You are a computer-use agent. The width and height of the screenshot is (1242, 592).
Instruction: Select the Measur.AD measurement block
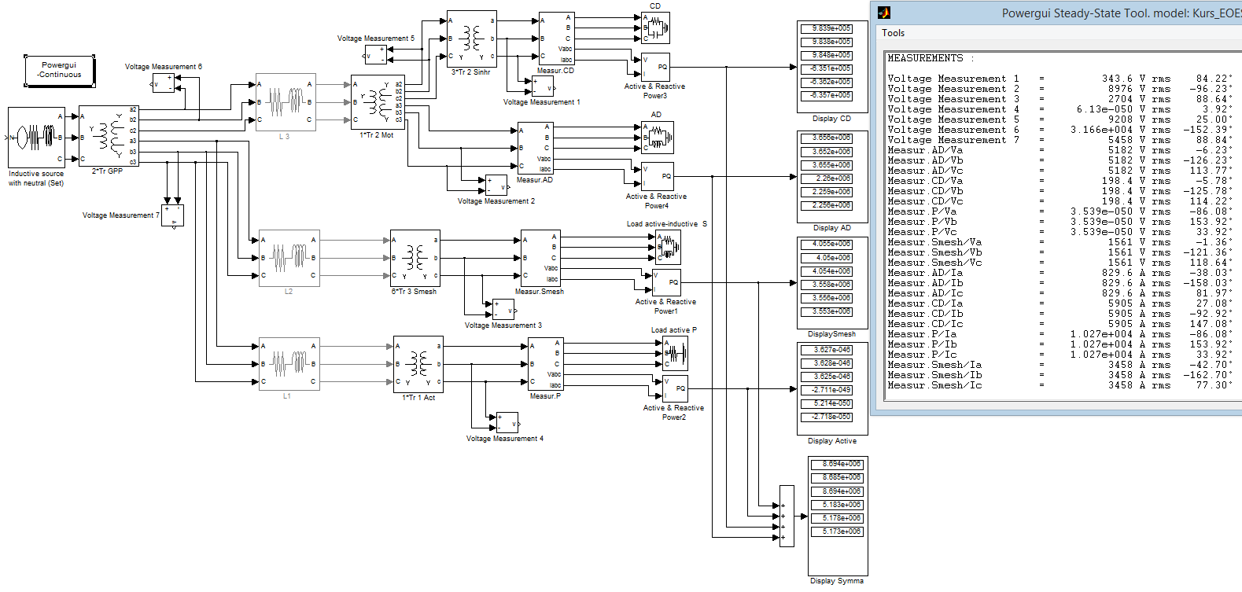[x=536, y=148]
